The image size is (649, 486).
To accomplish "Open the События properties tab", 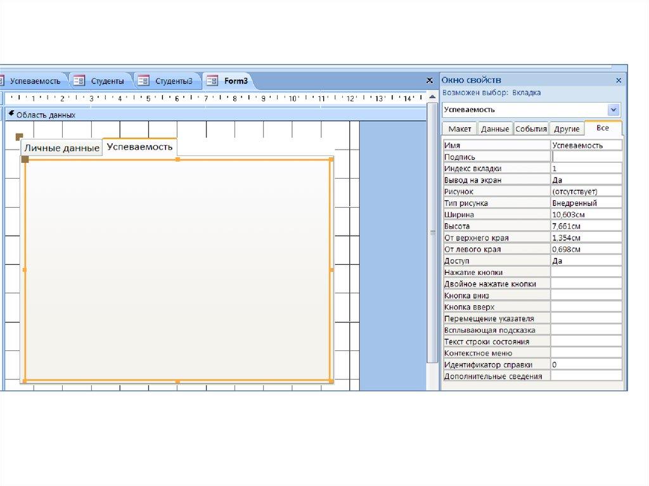I will 530,129.
